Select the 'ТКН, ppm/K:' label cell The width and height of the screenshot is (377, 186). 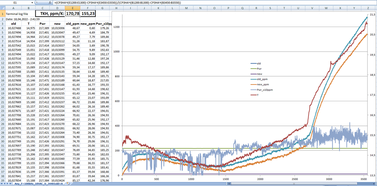pos(50,14)
